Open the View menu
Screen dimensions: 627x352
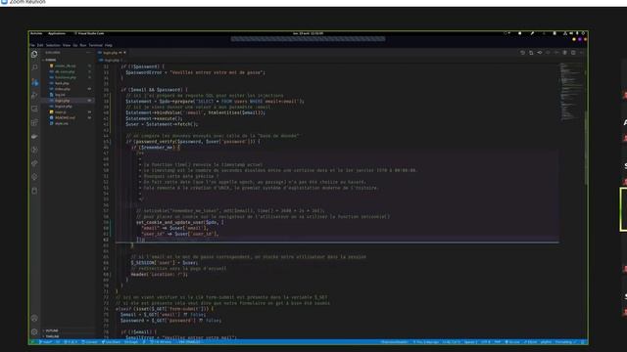point(67,45)
